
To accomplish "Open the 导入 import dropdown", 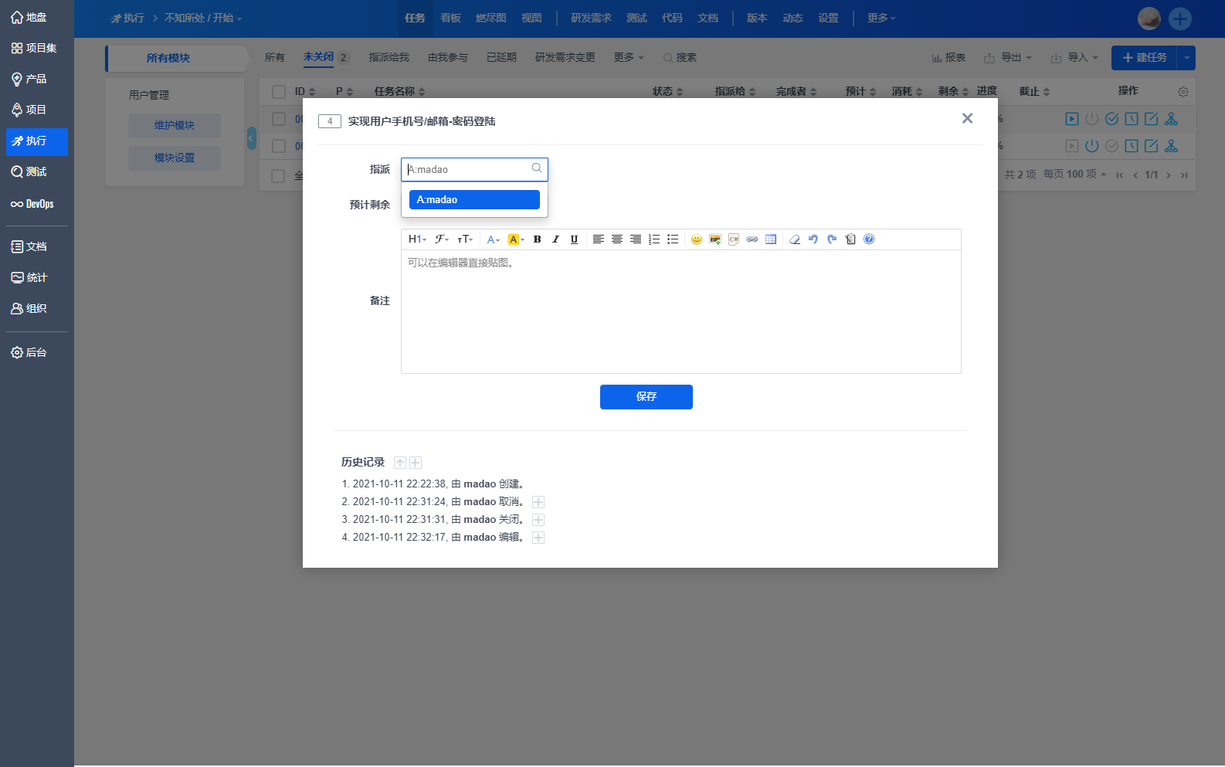I will pos(1074,58).
